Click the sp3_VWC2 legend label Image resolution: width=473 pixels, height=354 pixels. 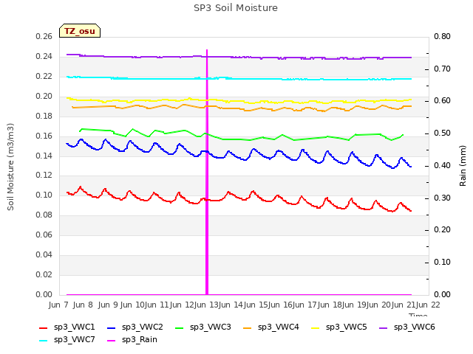point(143,327)
